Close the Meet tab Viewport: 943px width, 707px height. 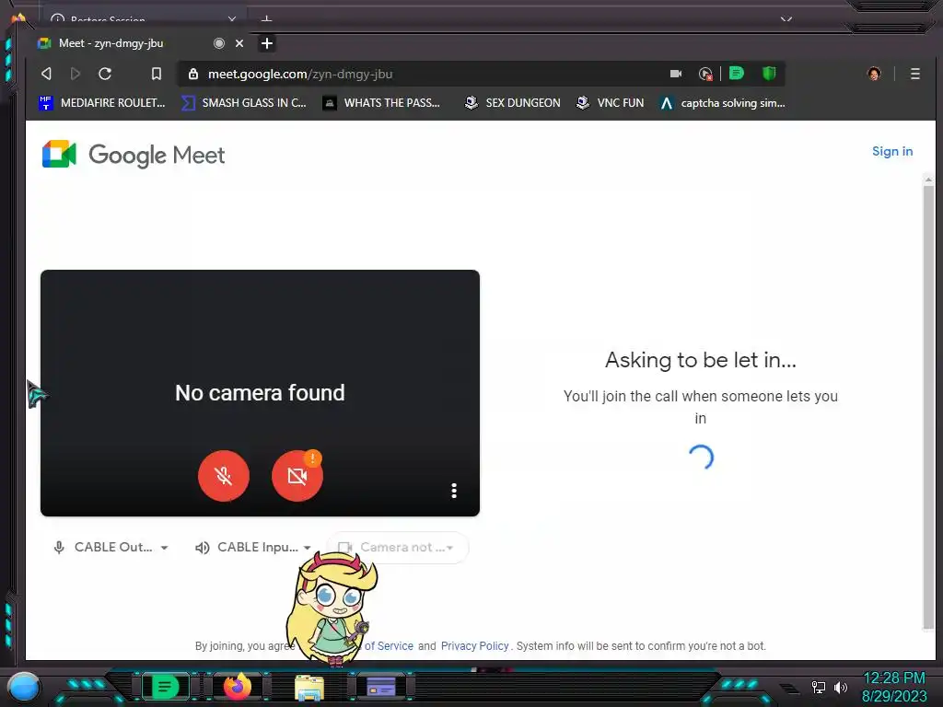point(239,43)
